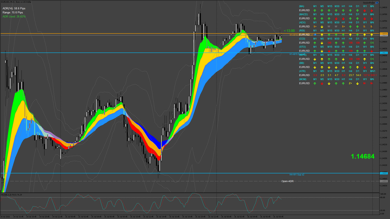Viewport: 390px width, 219px height.
Task: Click the ADX row's M5 yellow down arrow
Action: [x=322, y=27]
